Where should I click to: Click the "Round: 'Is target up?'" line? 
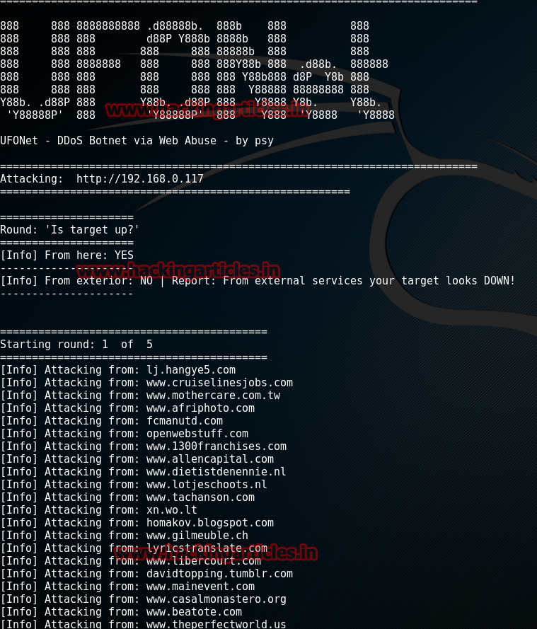(x=70, y=230)
